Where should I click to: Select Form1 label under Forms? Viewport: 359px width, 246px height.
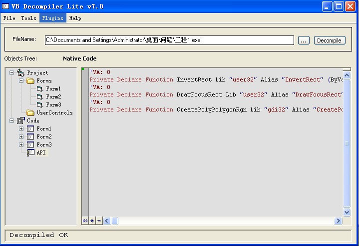[x=53, y=88]
